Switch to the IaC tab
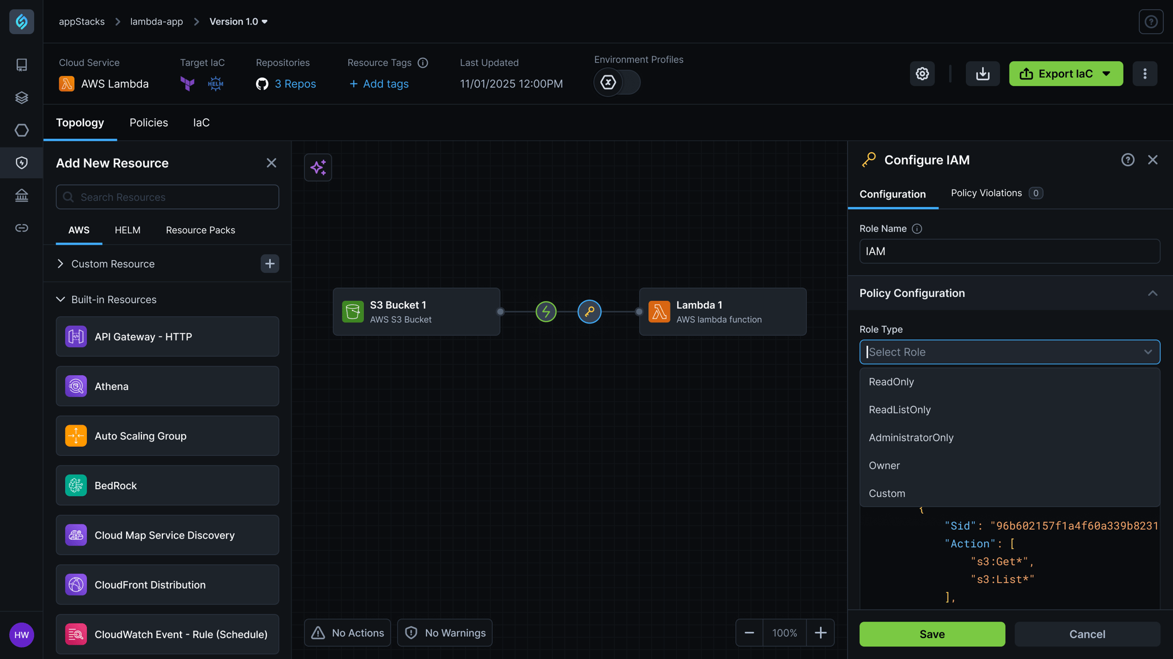 click(200, 123)
